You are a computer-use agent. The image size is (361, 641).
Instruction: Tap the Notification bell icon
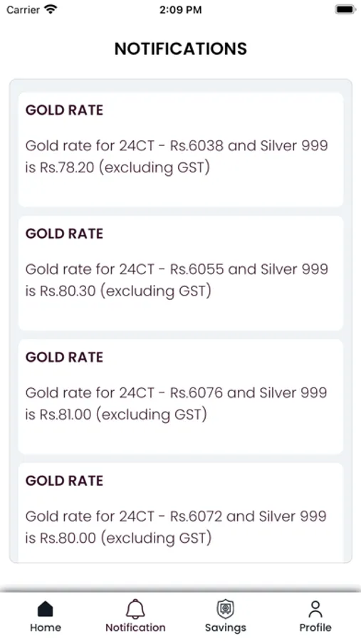pos(135,609)
